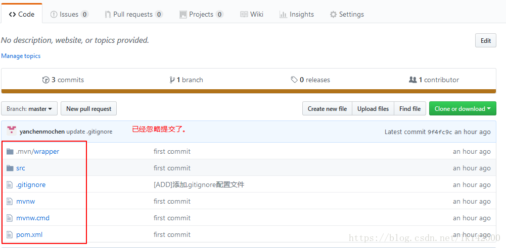Open the 'update .gitignore' commit message

point(89,132)
